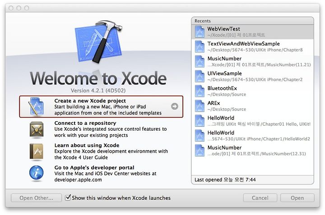Image resolution: width=325 pixels, height=215 pixels.
Task: Select WebViewTest in Recents
Action: (x=252, y=32)
